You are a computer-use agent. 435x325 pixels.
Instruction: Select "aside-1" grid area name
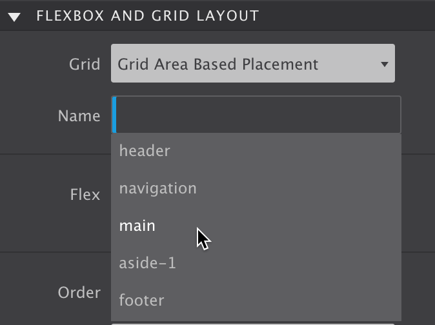click(148, 263)
